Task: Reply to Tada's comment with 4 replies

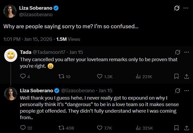Action: [23, 76]
